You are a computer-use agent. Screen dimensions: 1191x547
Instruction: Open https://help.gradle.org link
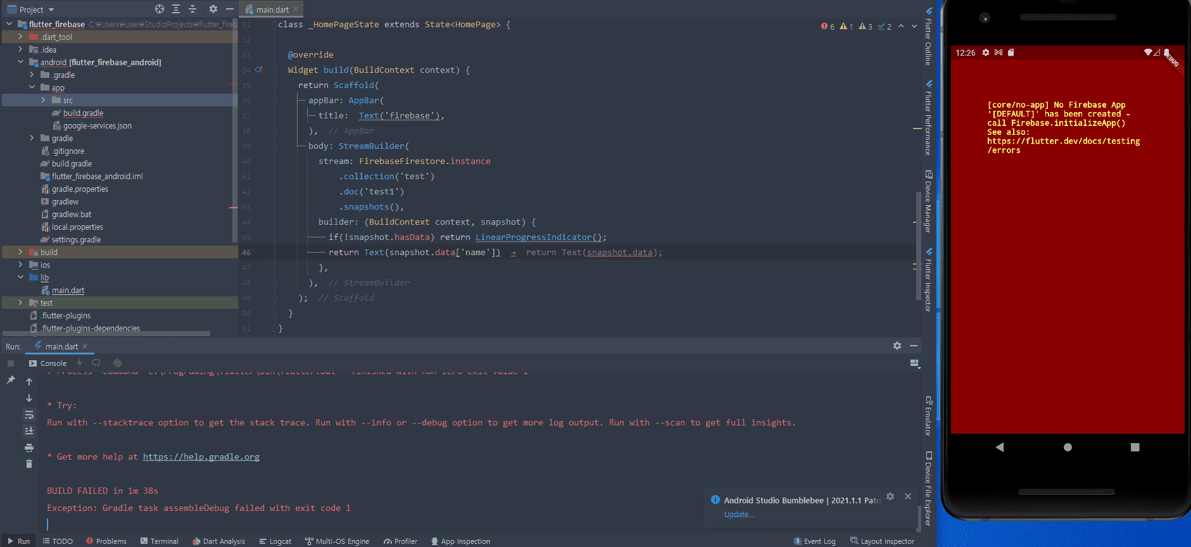[201, 456]
